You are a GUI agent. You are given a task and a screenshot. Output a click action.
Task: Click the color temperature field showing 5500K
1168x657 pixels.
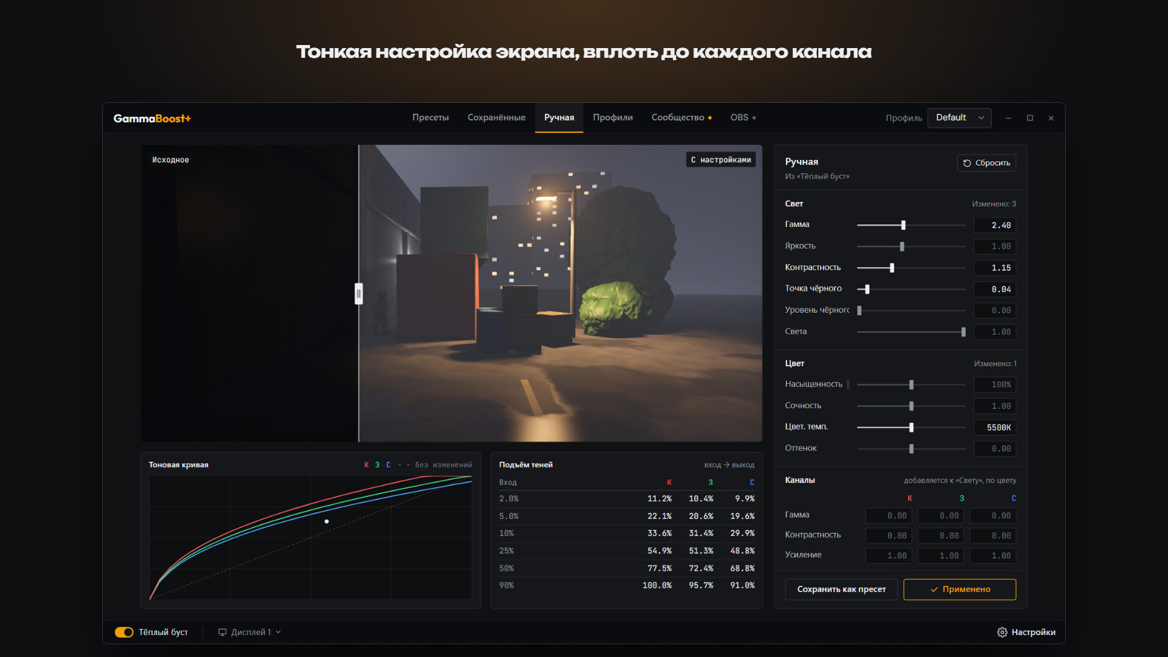pyautogui.click(x=995, y=428)
